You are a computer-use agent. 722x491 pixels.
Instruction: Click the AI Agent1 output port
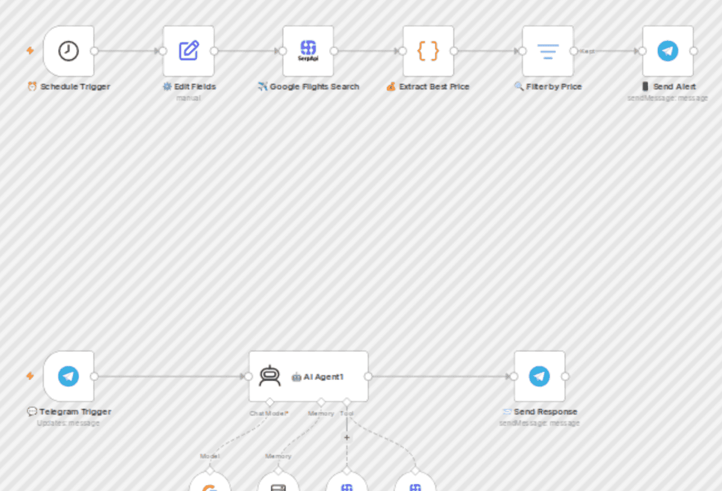coord(368,376)
